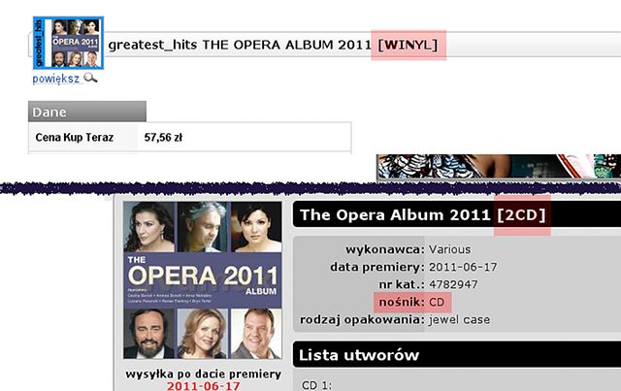Click the highlighted [2CD] label

coord(522,214)
